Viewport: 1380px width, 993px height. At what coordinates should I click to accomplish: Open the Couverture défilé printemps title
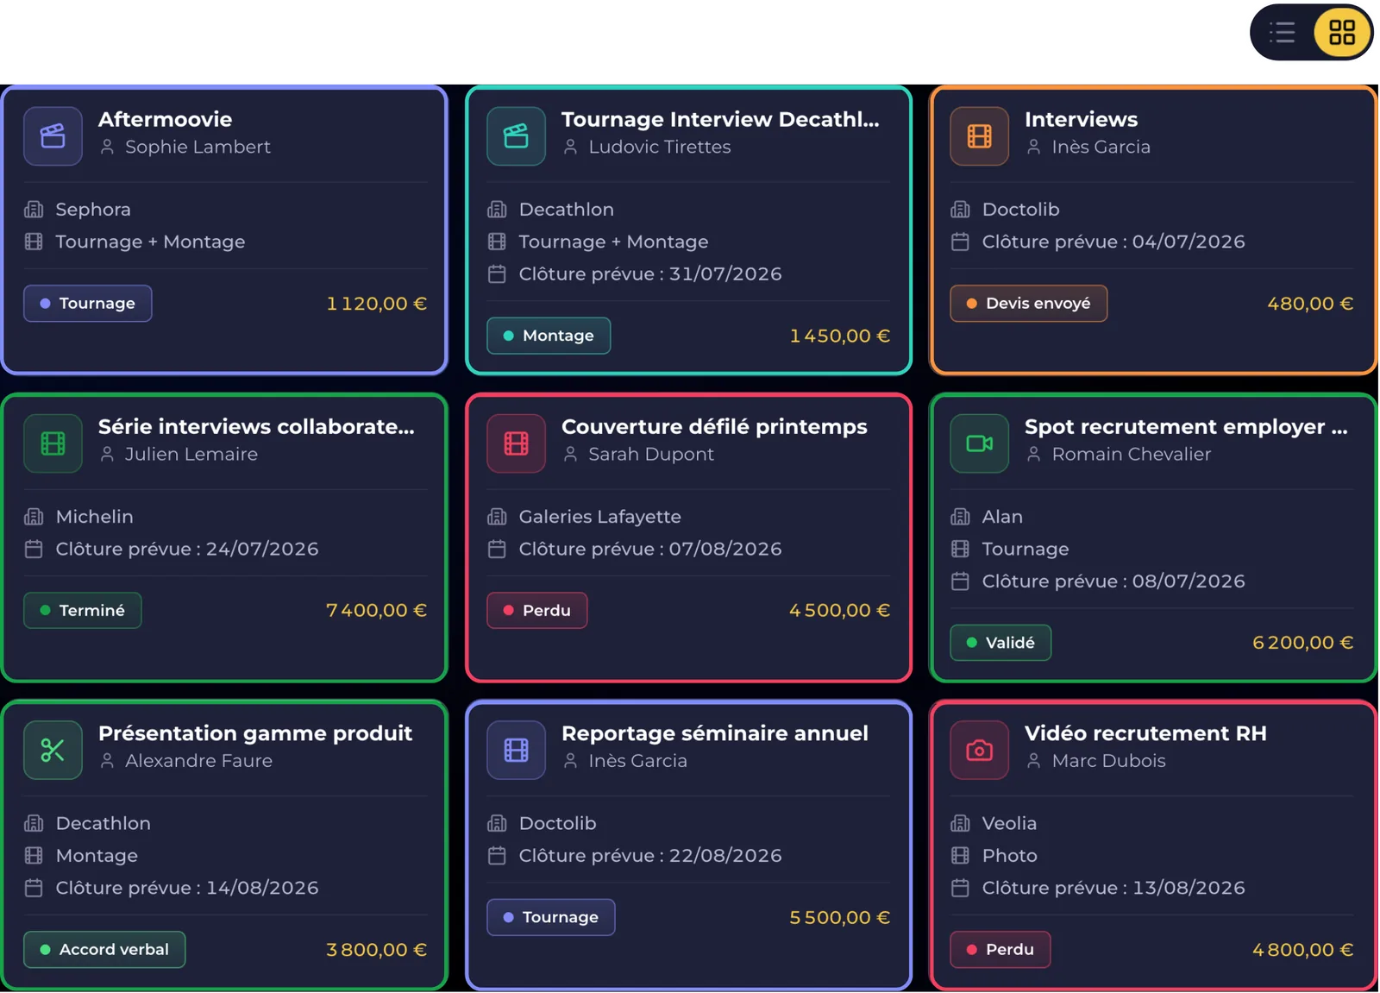tap(714, 427)
